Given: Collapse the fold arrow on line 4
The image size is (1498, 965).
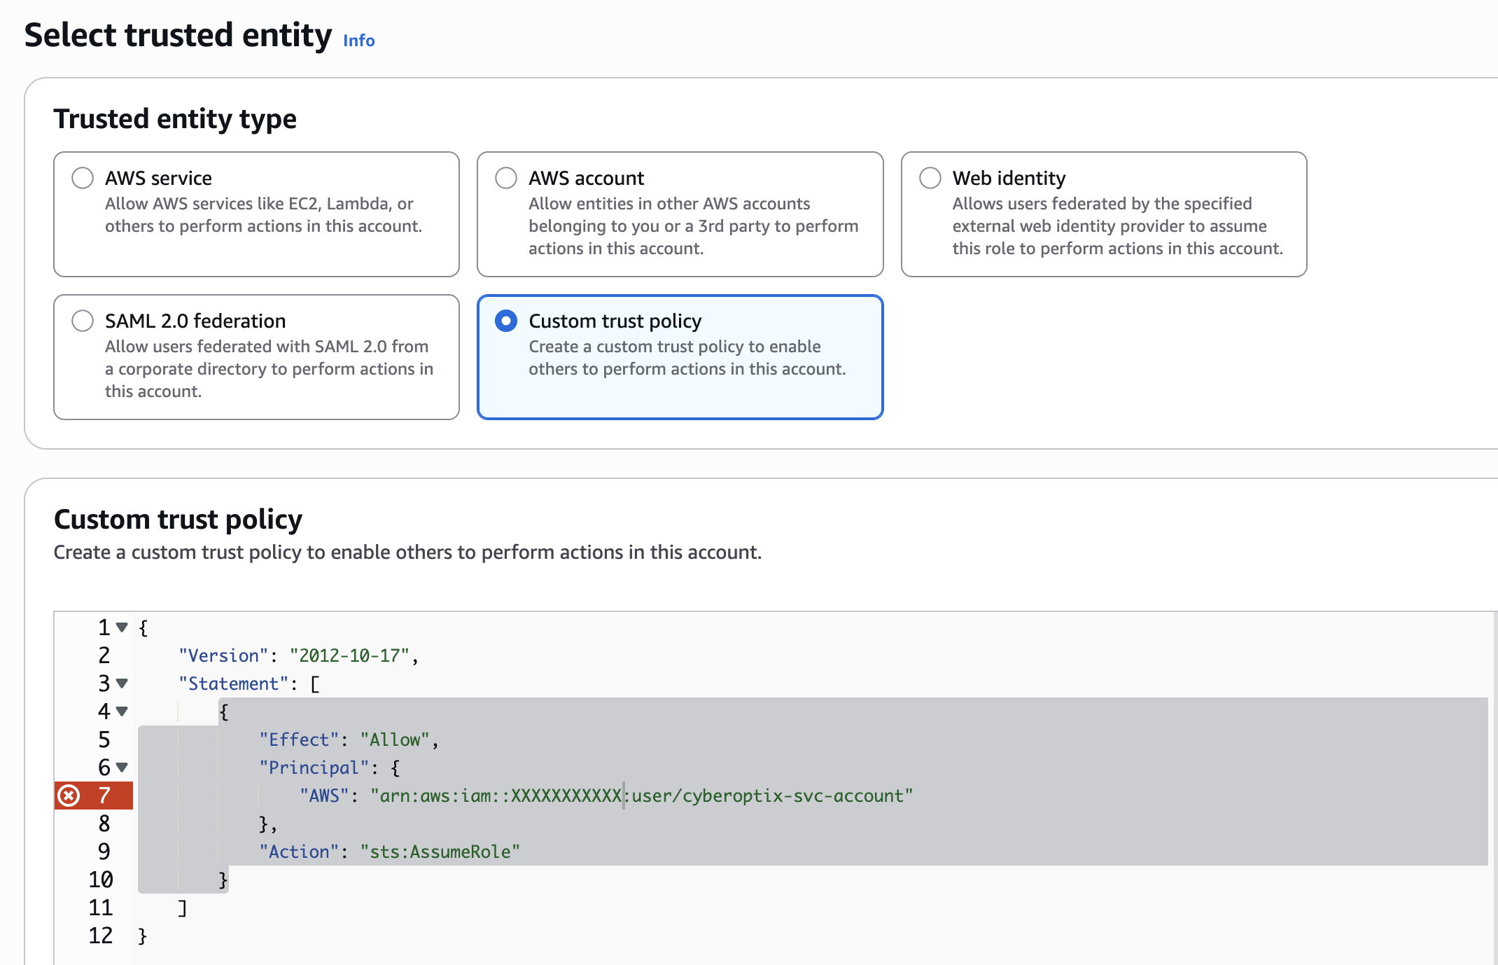Looking at the screenshot, I should click(x=122, y=711).
